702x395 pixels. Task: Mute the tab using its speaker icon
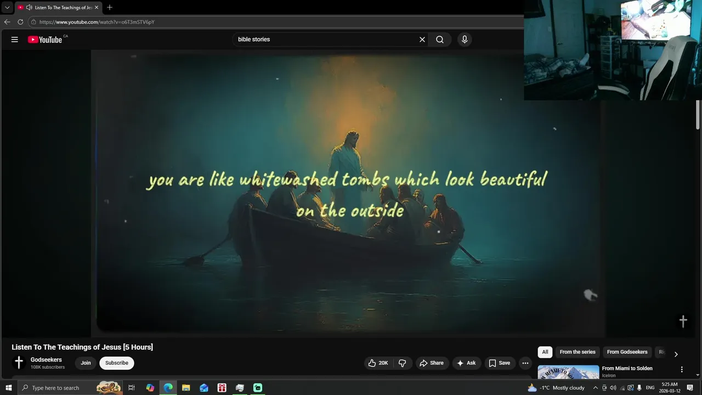point(29,8)
